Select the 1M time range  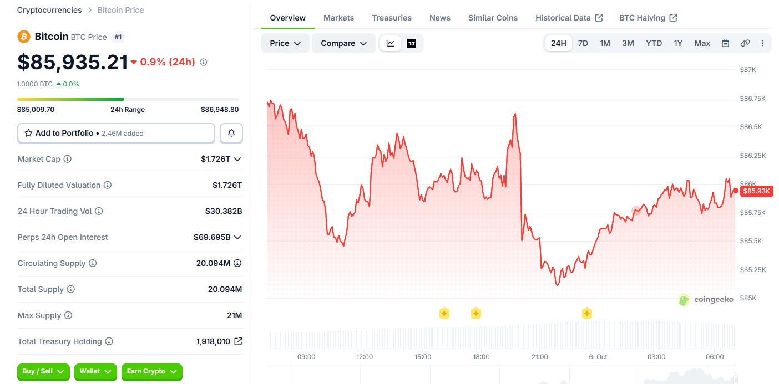coord(605,43)
